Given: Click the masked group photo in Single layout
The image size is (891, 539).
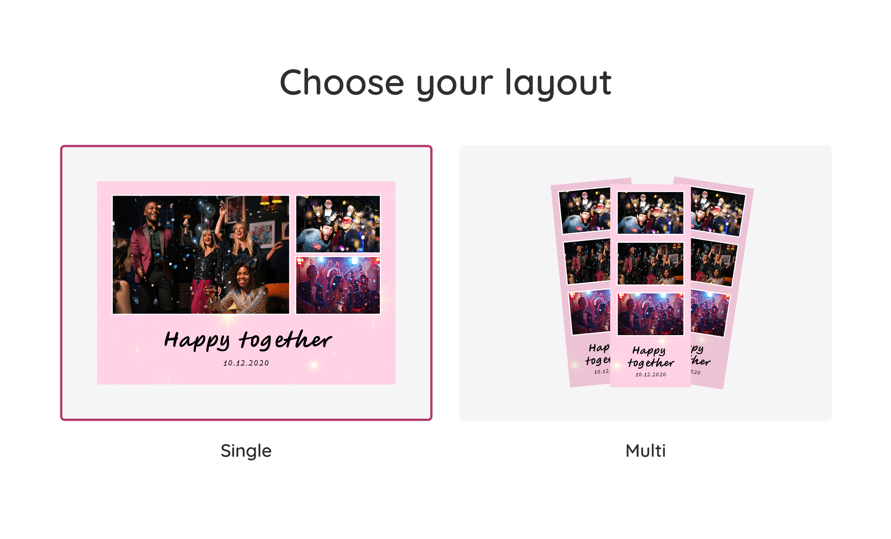Looking at the screenshot, I should [x=338, y=224].
